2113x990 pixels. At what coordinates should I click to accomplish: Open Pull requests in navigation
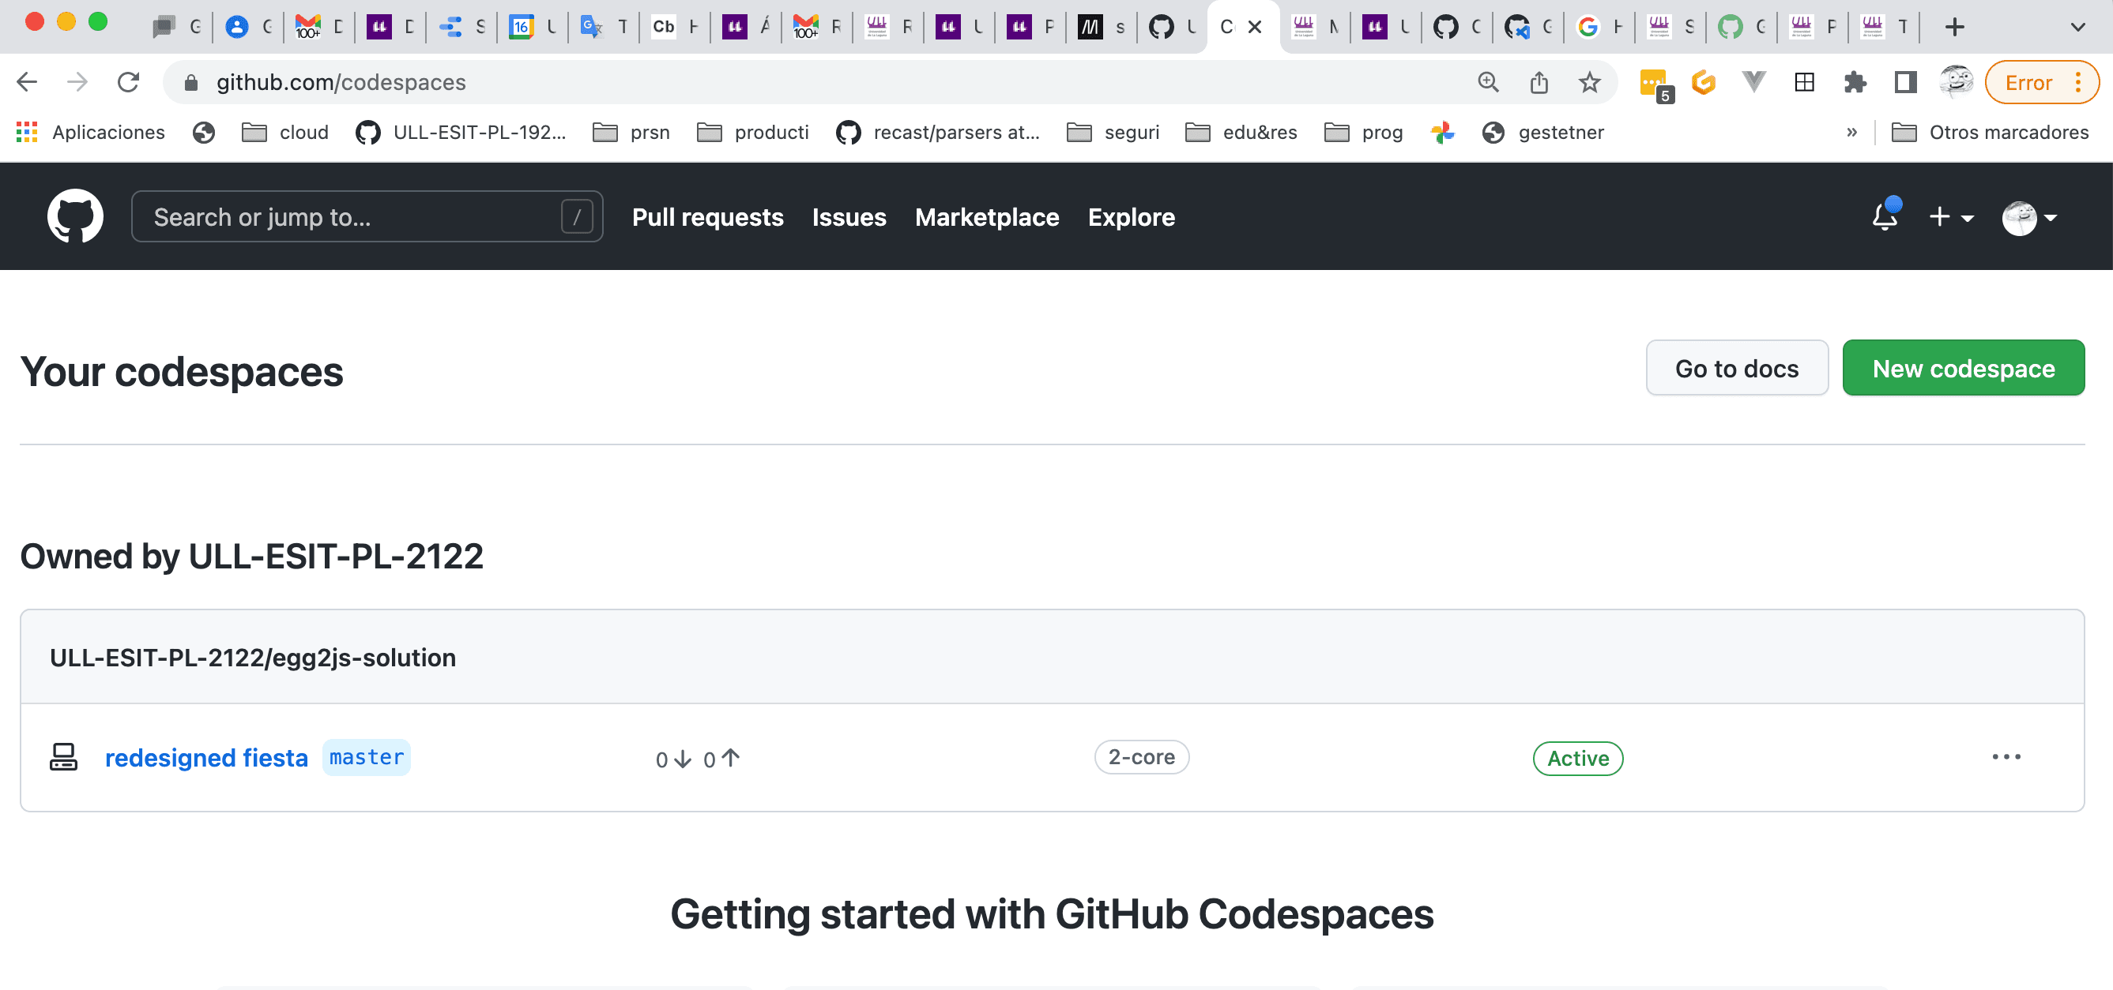[x=707, y=216]
